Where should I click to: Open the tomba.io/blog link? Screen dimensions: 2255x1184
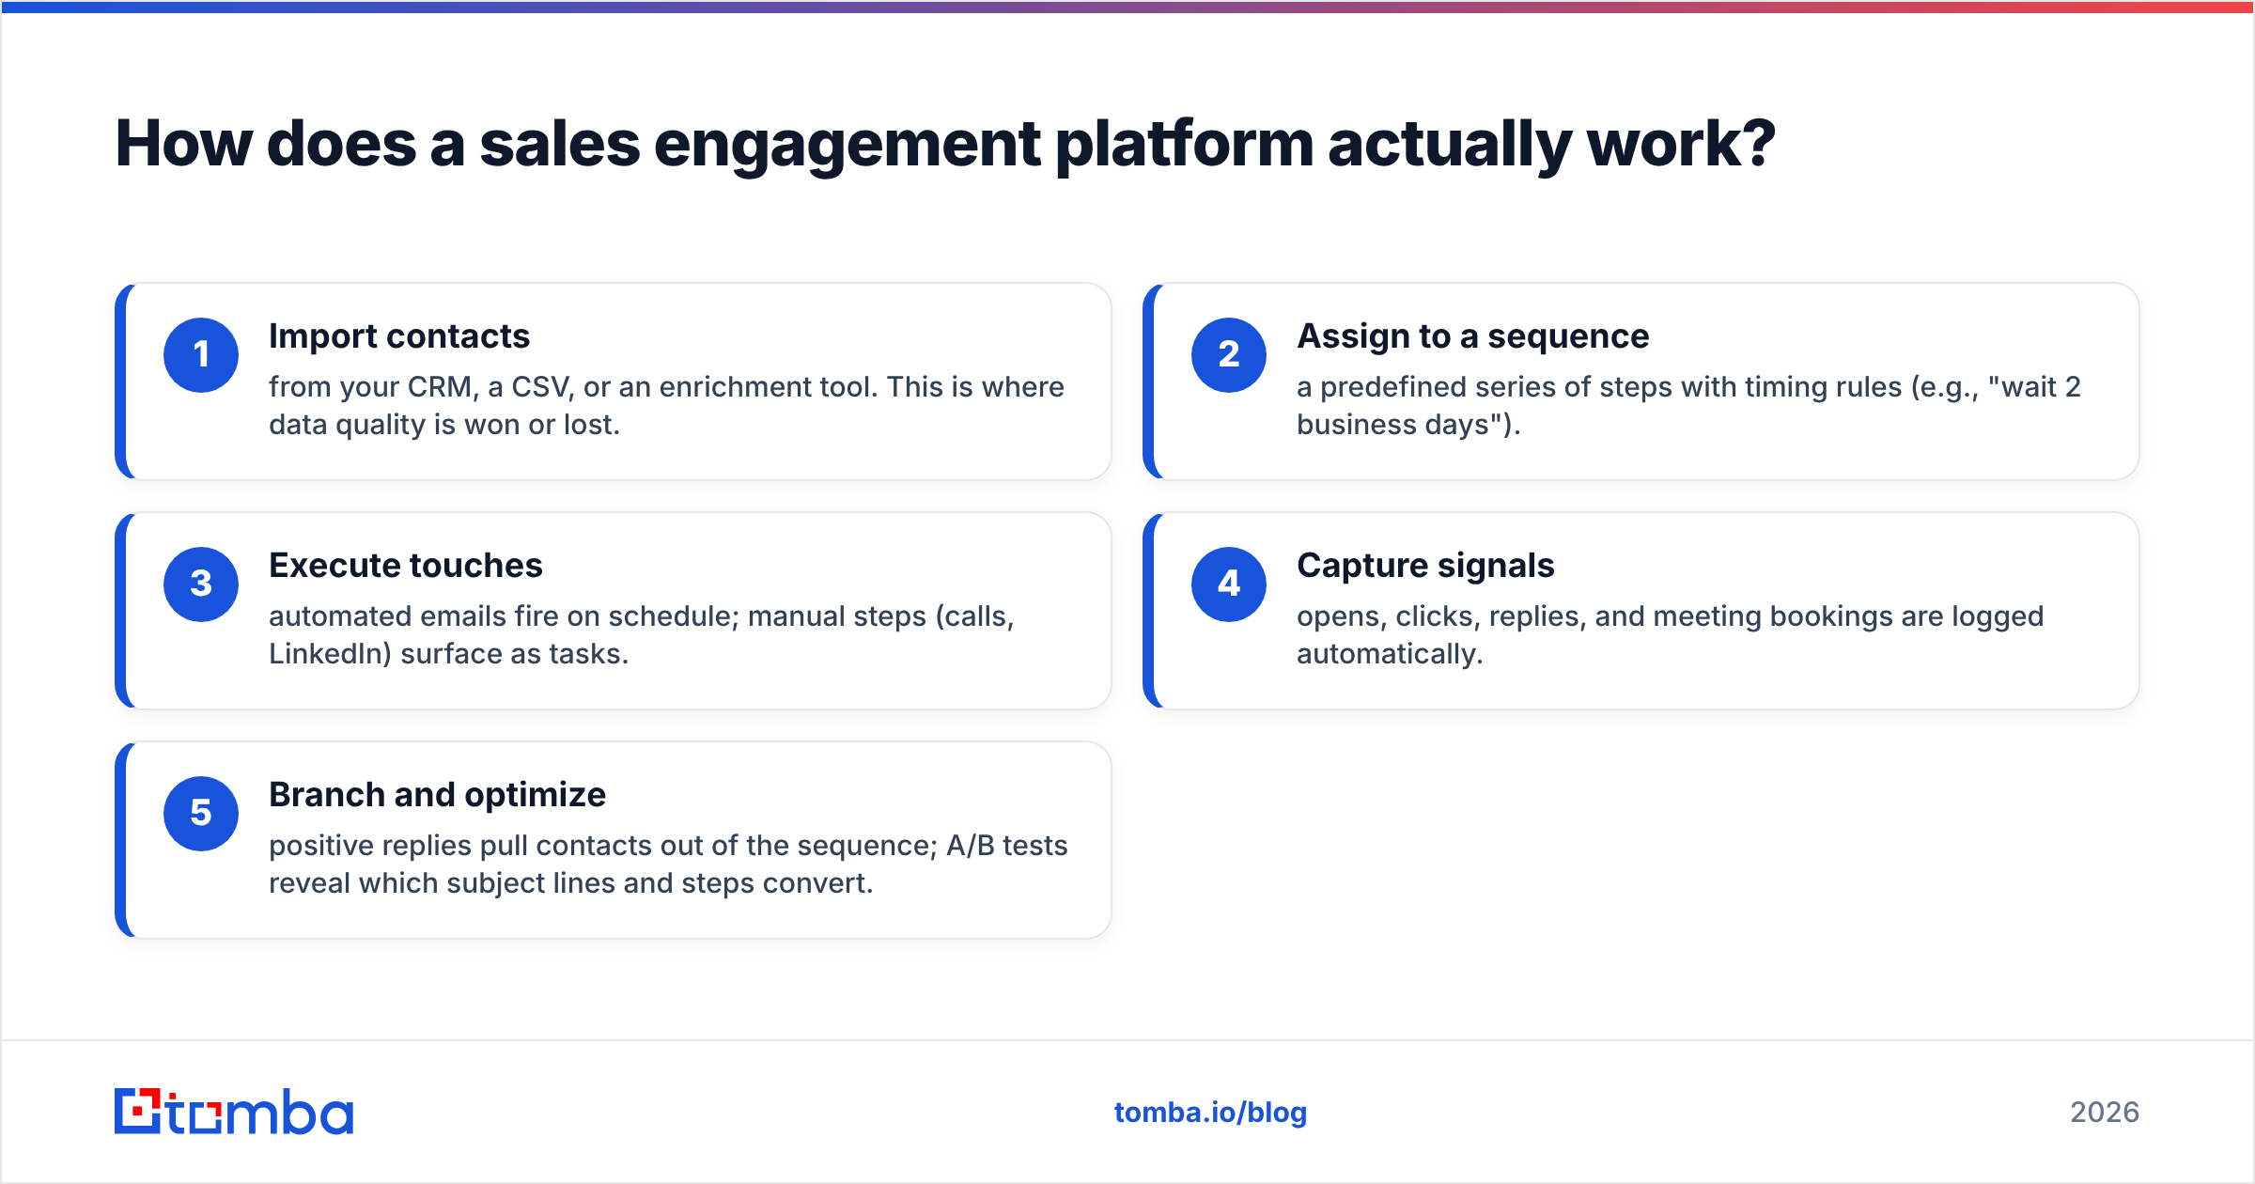(x=1210, y=1113)
